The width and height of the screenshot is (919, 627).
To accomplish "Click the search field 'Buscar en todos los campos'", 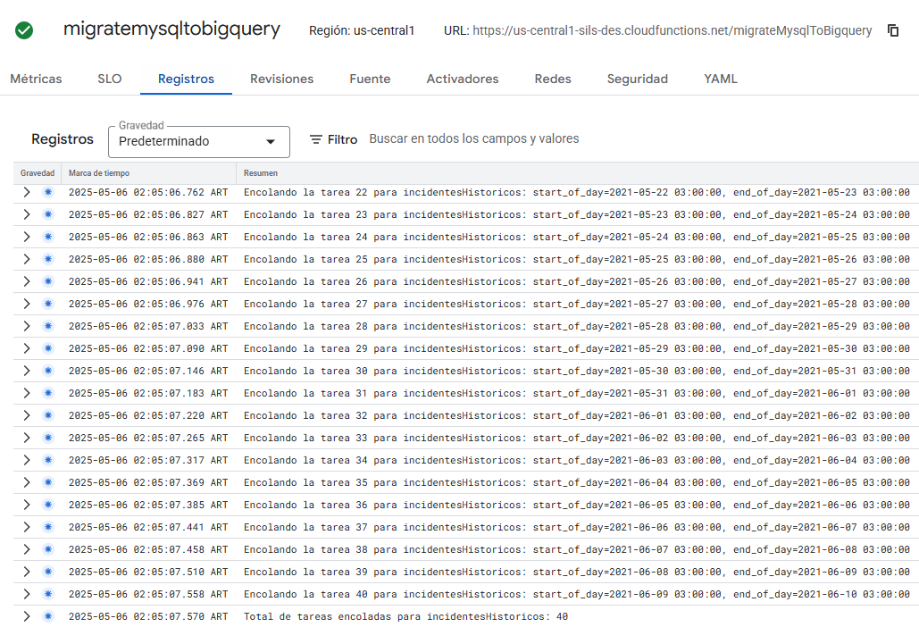I will (474, 138).
